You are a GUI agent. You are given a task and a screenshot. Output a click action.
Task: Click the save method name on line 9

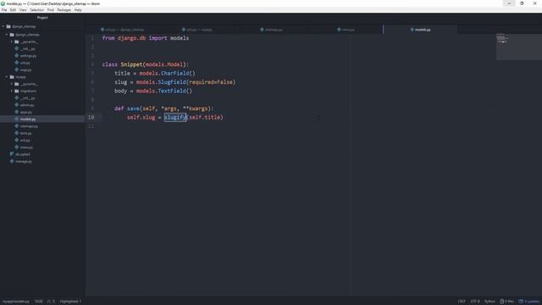pos(133,108)
